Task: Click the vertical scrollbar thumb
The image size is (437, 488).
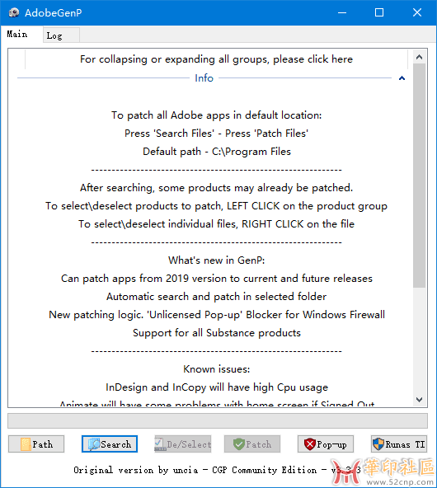Action: point(419,176)
